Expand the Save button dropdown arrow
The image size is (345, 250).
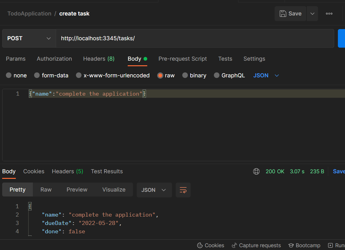[x=312, y=13]
